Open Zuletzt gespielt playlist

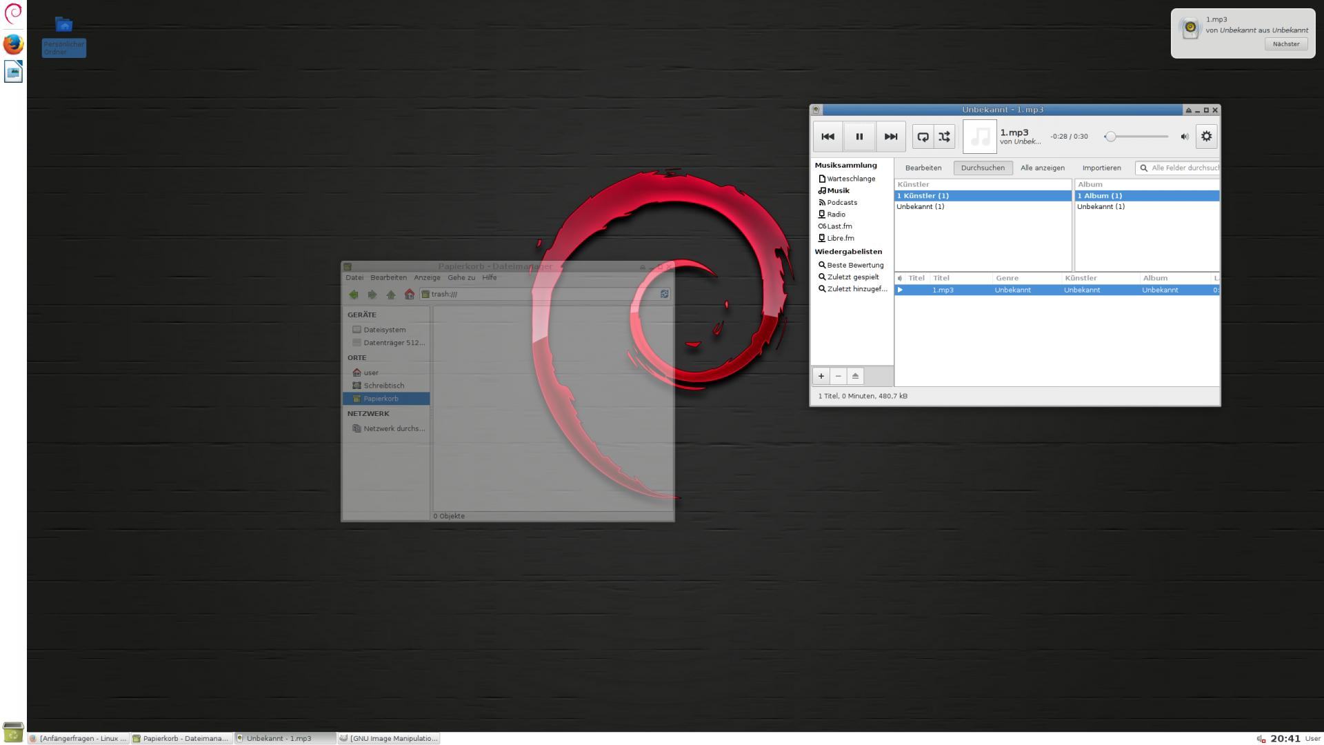click(x=852, y=277)
